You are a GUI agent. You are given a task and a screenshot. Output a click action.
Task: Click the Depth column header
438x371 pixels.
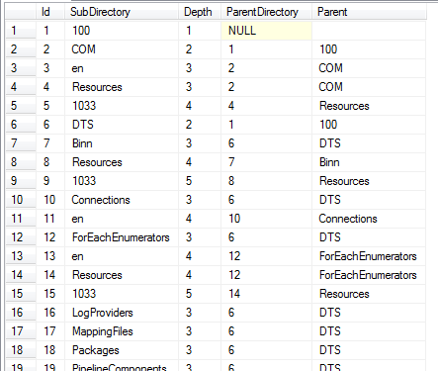click(x=200, y=12)
